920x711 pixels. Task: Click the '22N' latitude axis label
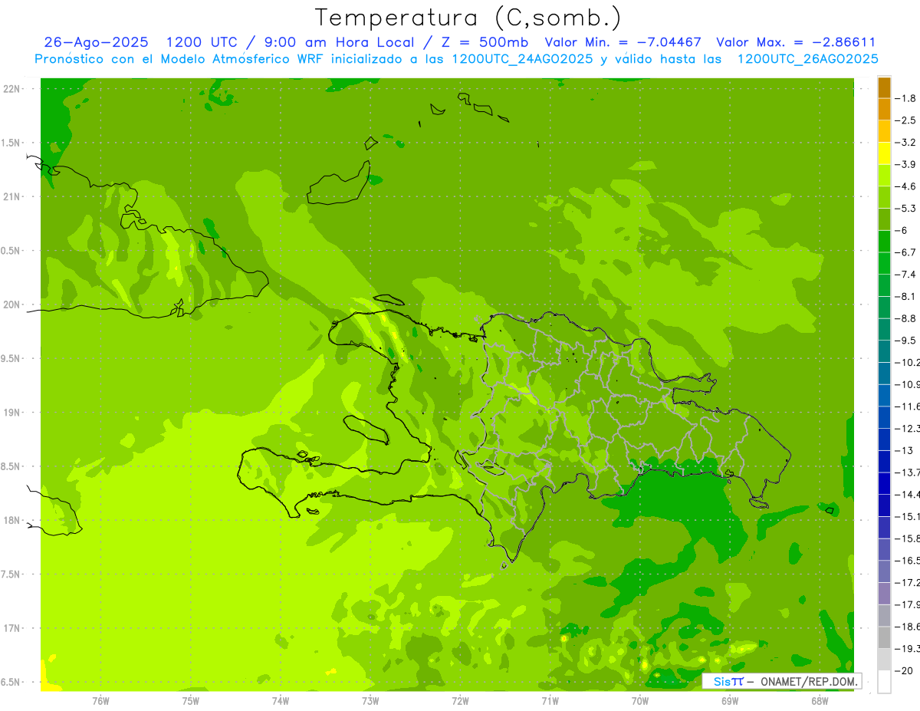11,89
